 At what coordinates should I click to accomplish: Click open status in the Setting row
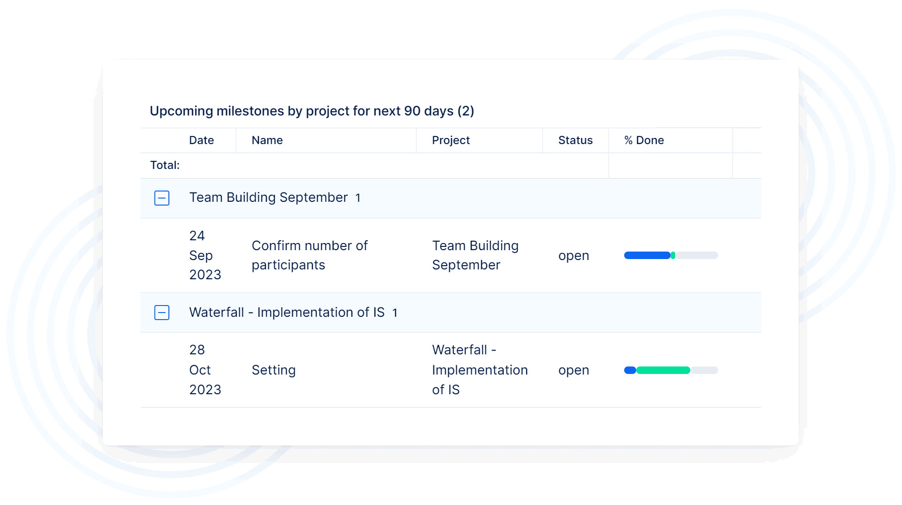[573, 370]
